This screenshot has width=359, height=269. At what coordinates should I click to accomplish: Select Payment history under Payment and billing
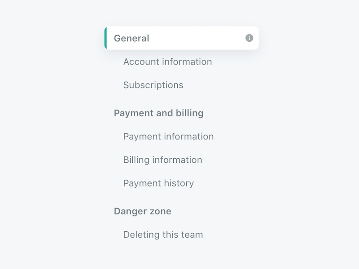(158, 183)
